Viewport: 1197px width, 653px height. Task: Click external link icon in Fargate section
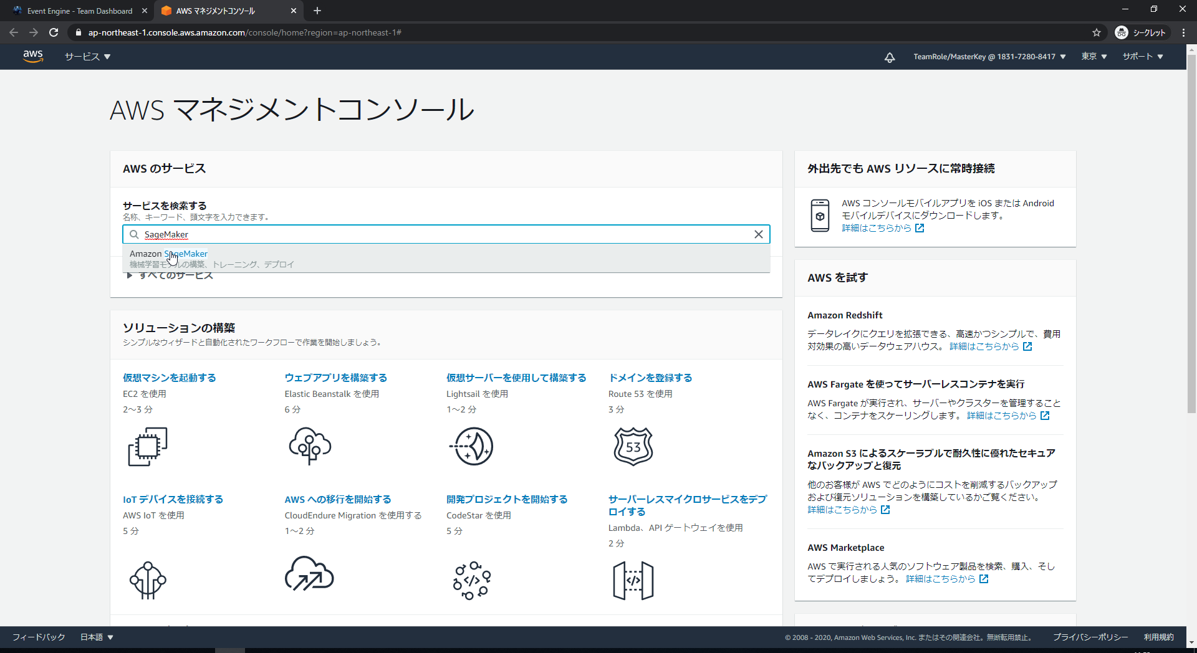click(x=1045, y=416)
